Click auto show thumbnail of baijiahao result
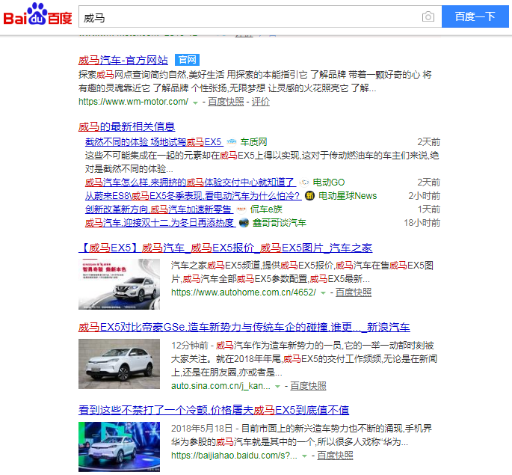This screenshot has height=475, width=512. tap(119, 447)
